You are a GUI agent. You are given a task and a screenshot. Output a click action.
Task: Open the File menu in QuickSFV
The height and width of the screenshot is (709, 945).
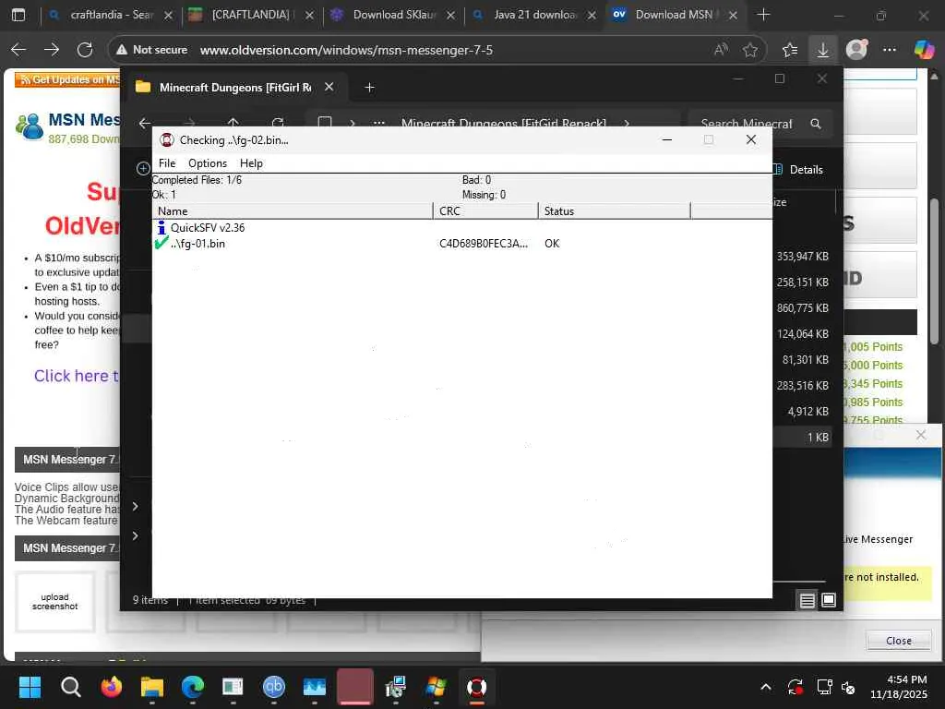point(167,163)
